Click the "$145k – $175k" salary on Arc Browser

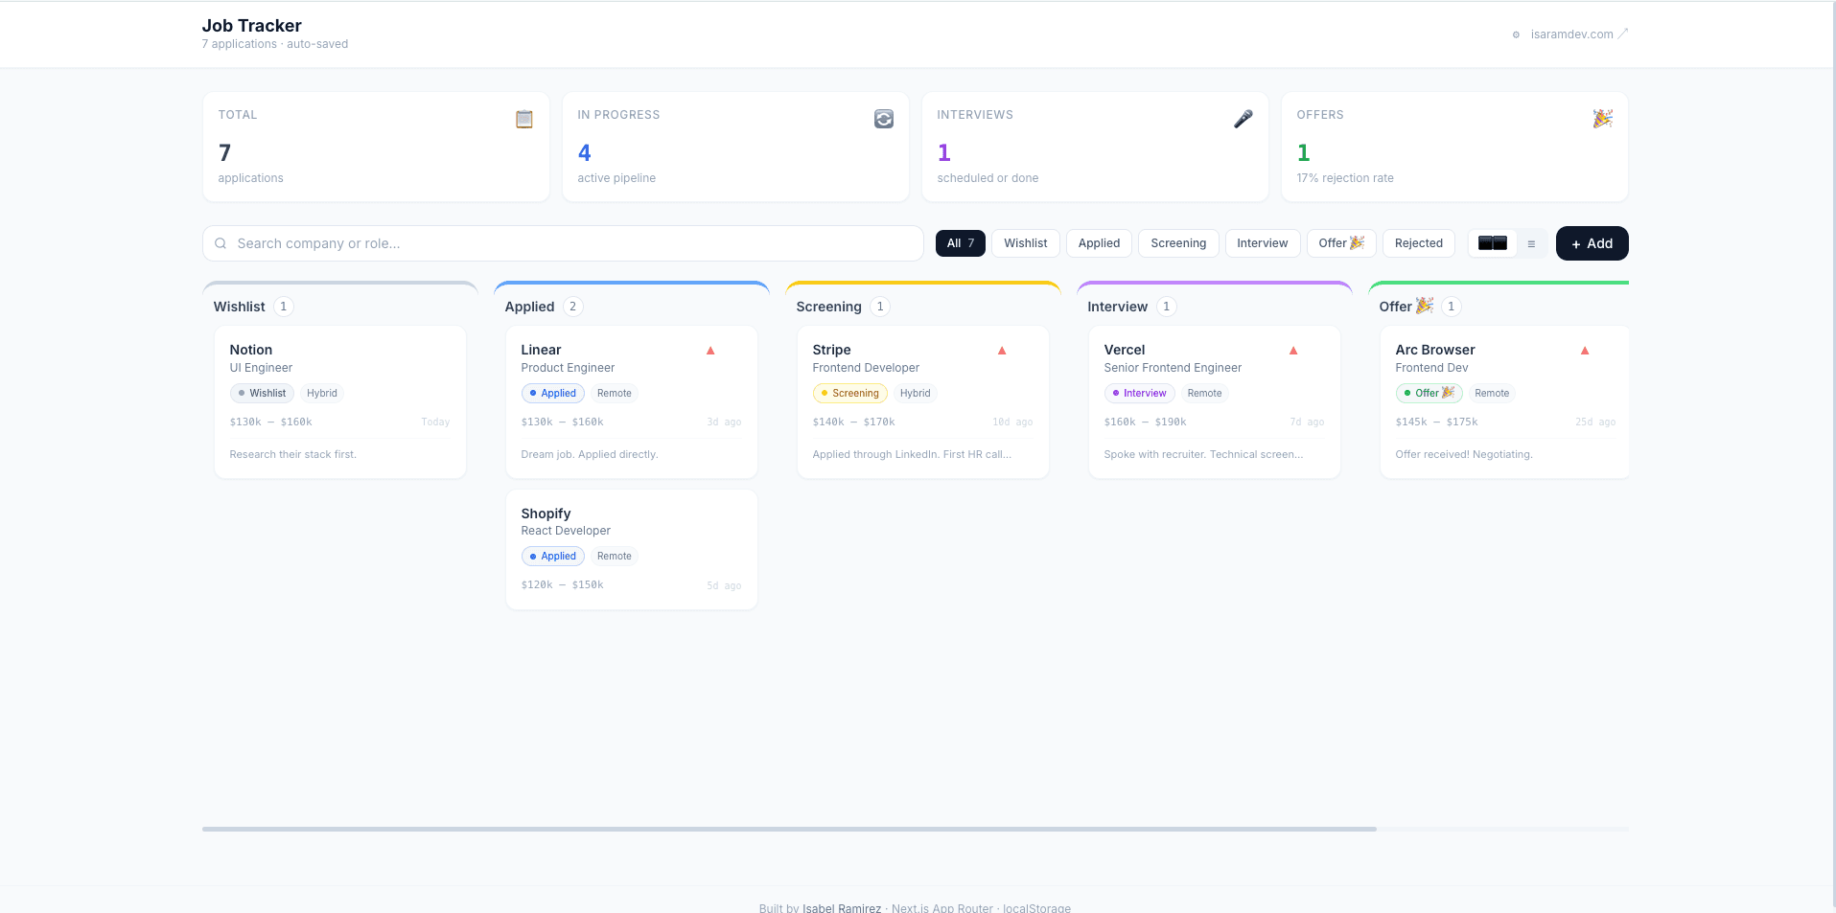[1437, 422]
